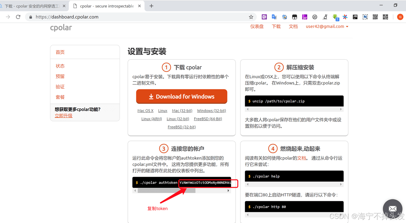This screenshot has width=406, height=223.
Task: Open a new browser tab
Action: [151, 6]
